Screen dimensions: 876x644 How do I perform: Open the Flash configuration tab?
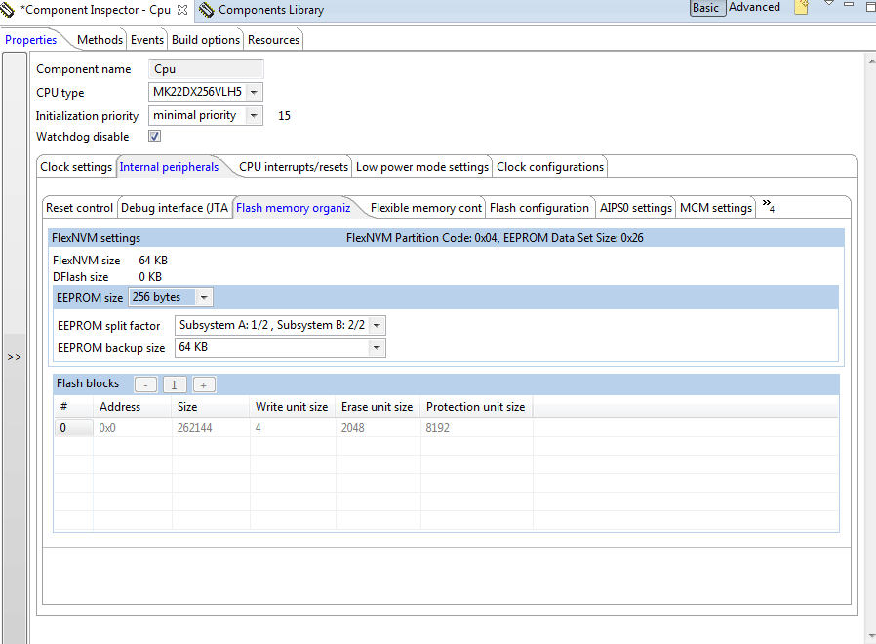click(x=539, y=208)
